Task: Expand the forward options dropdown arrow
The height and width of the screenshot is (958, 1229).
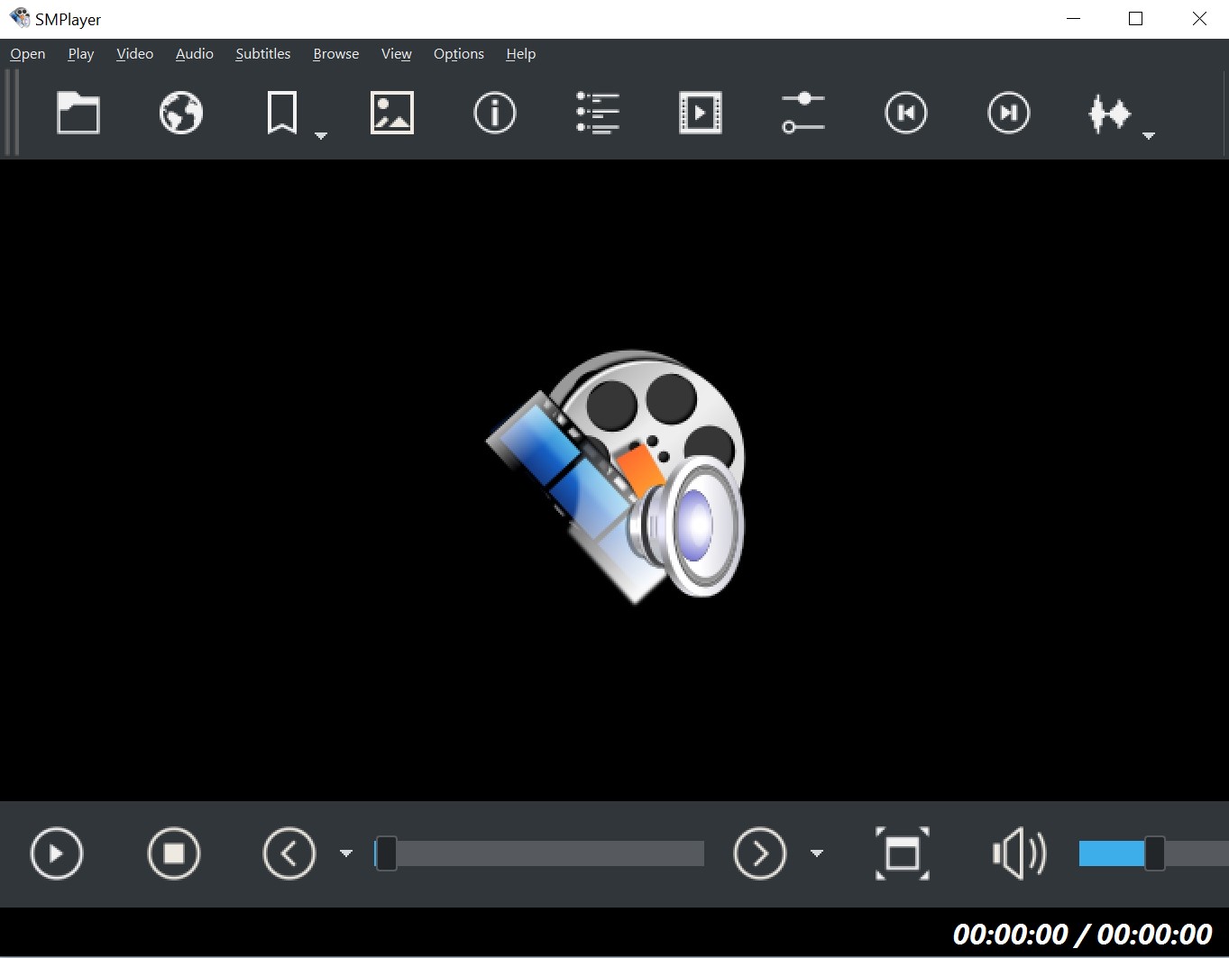Action: click(817, 853)
